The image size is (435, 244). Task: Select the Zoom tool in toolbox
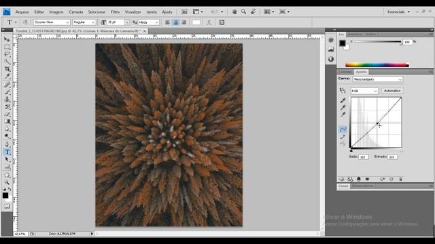[x=7, y=182]
